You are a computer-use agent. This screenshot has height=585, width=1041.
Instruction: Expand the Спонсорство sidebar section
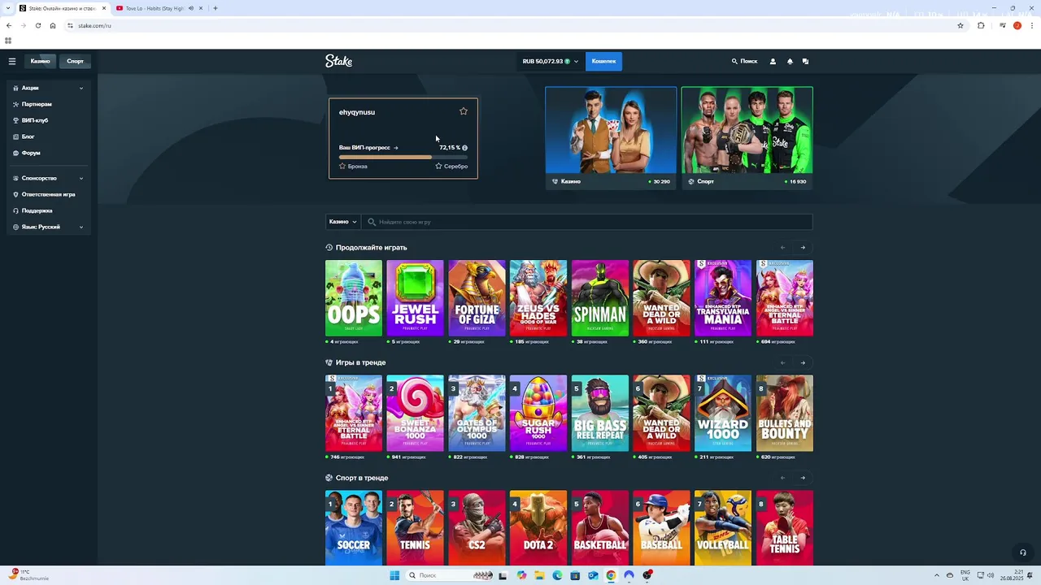tap(49, 178)
